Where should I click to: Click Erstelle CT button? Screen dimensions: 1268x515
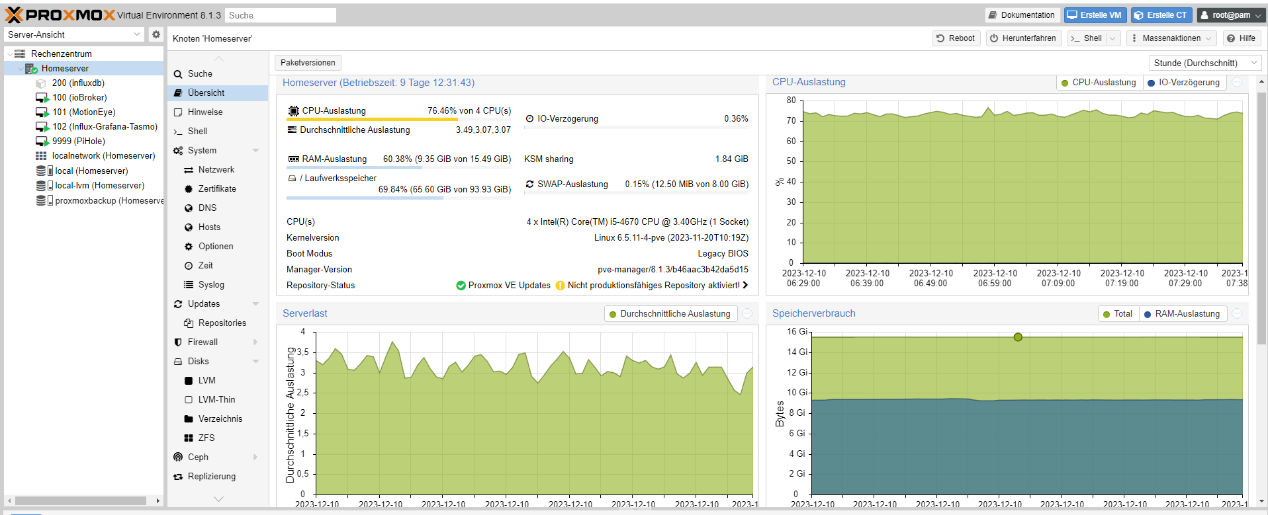1161,15
